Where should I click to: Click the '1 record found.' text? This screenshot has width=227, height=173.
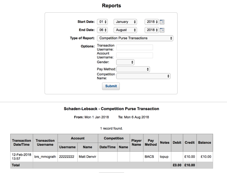(112, 128)
